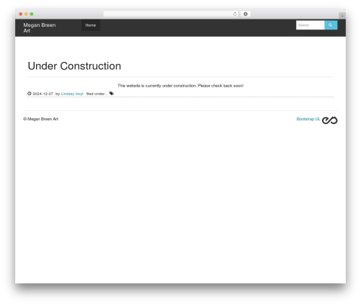The image size is (361, 305).
Task: Click the reload icon in address bar
Action: 235,14
